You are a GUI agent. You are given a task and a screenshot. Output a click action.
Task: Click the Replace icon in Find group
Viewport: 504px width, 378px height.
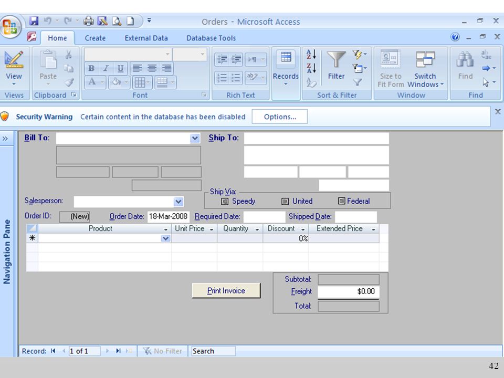(x=486, y=55)
